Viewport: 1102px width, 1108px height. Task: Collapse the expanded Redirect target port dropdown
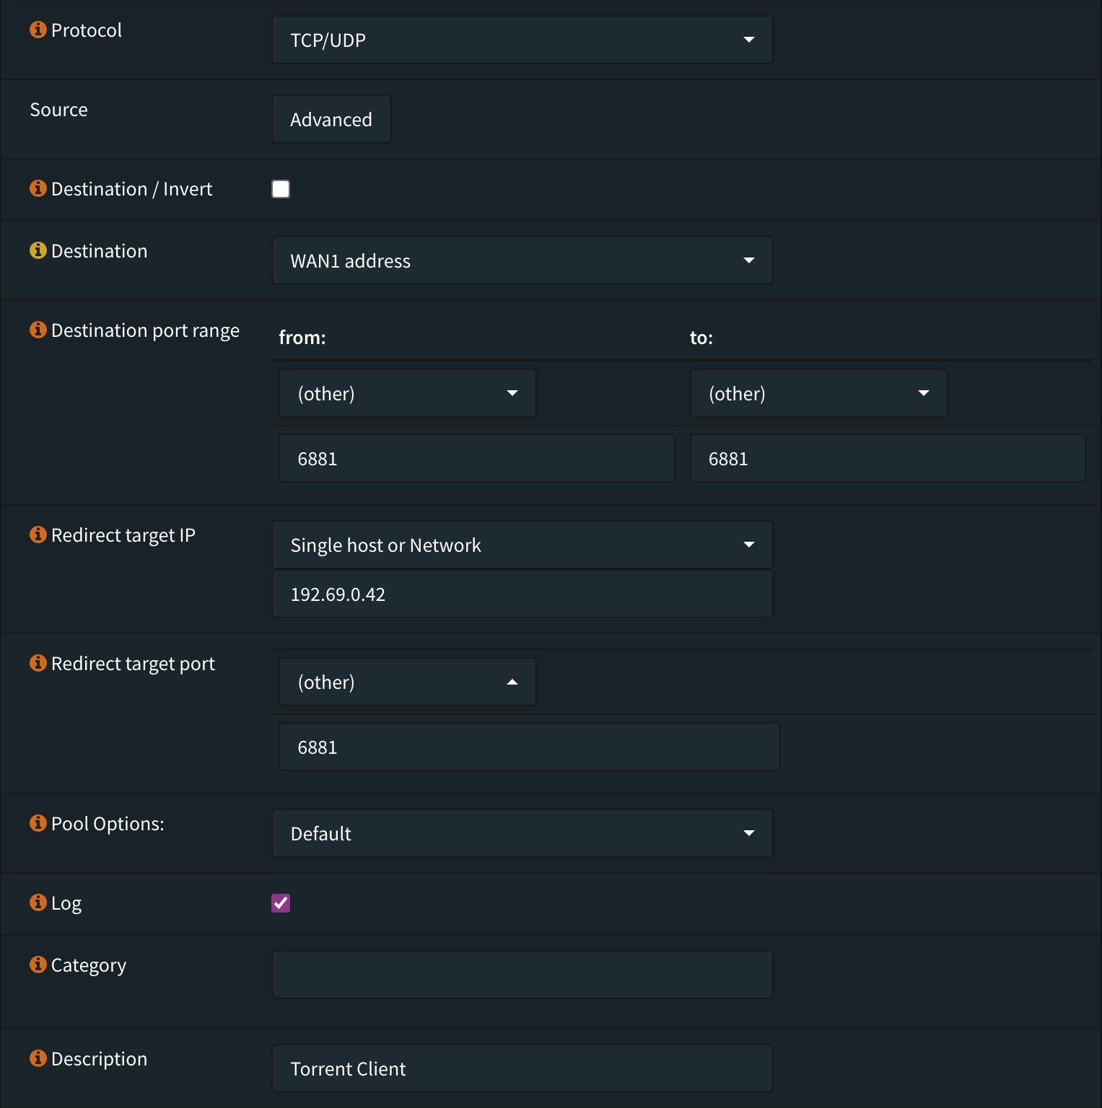click(407, 681)
